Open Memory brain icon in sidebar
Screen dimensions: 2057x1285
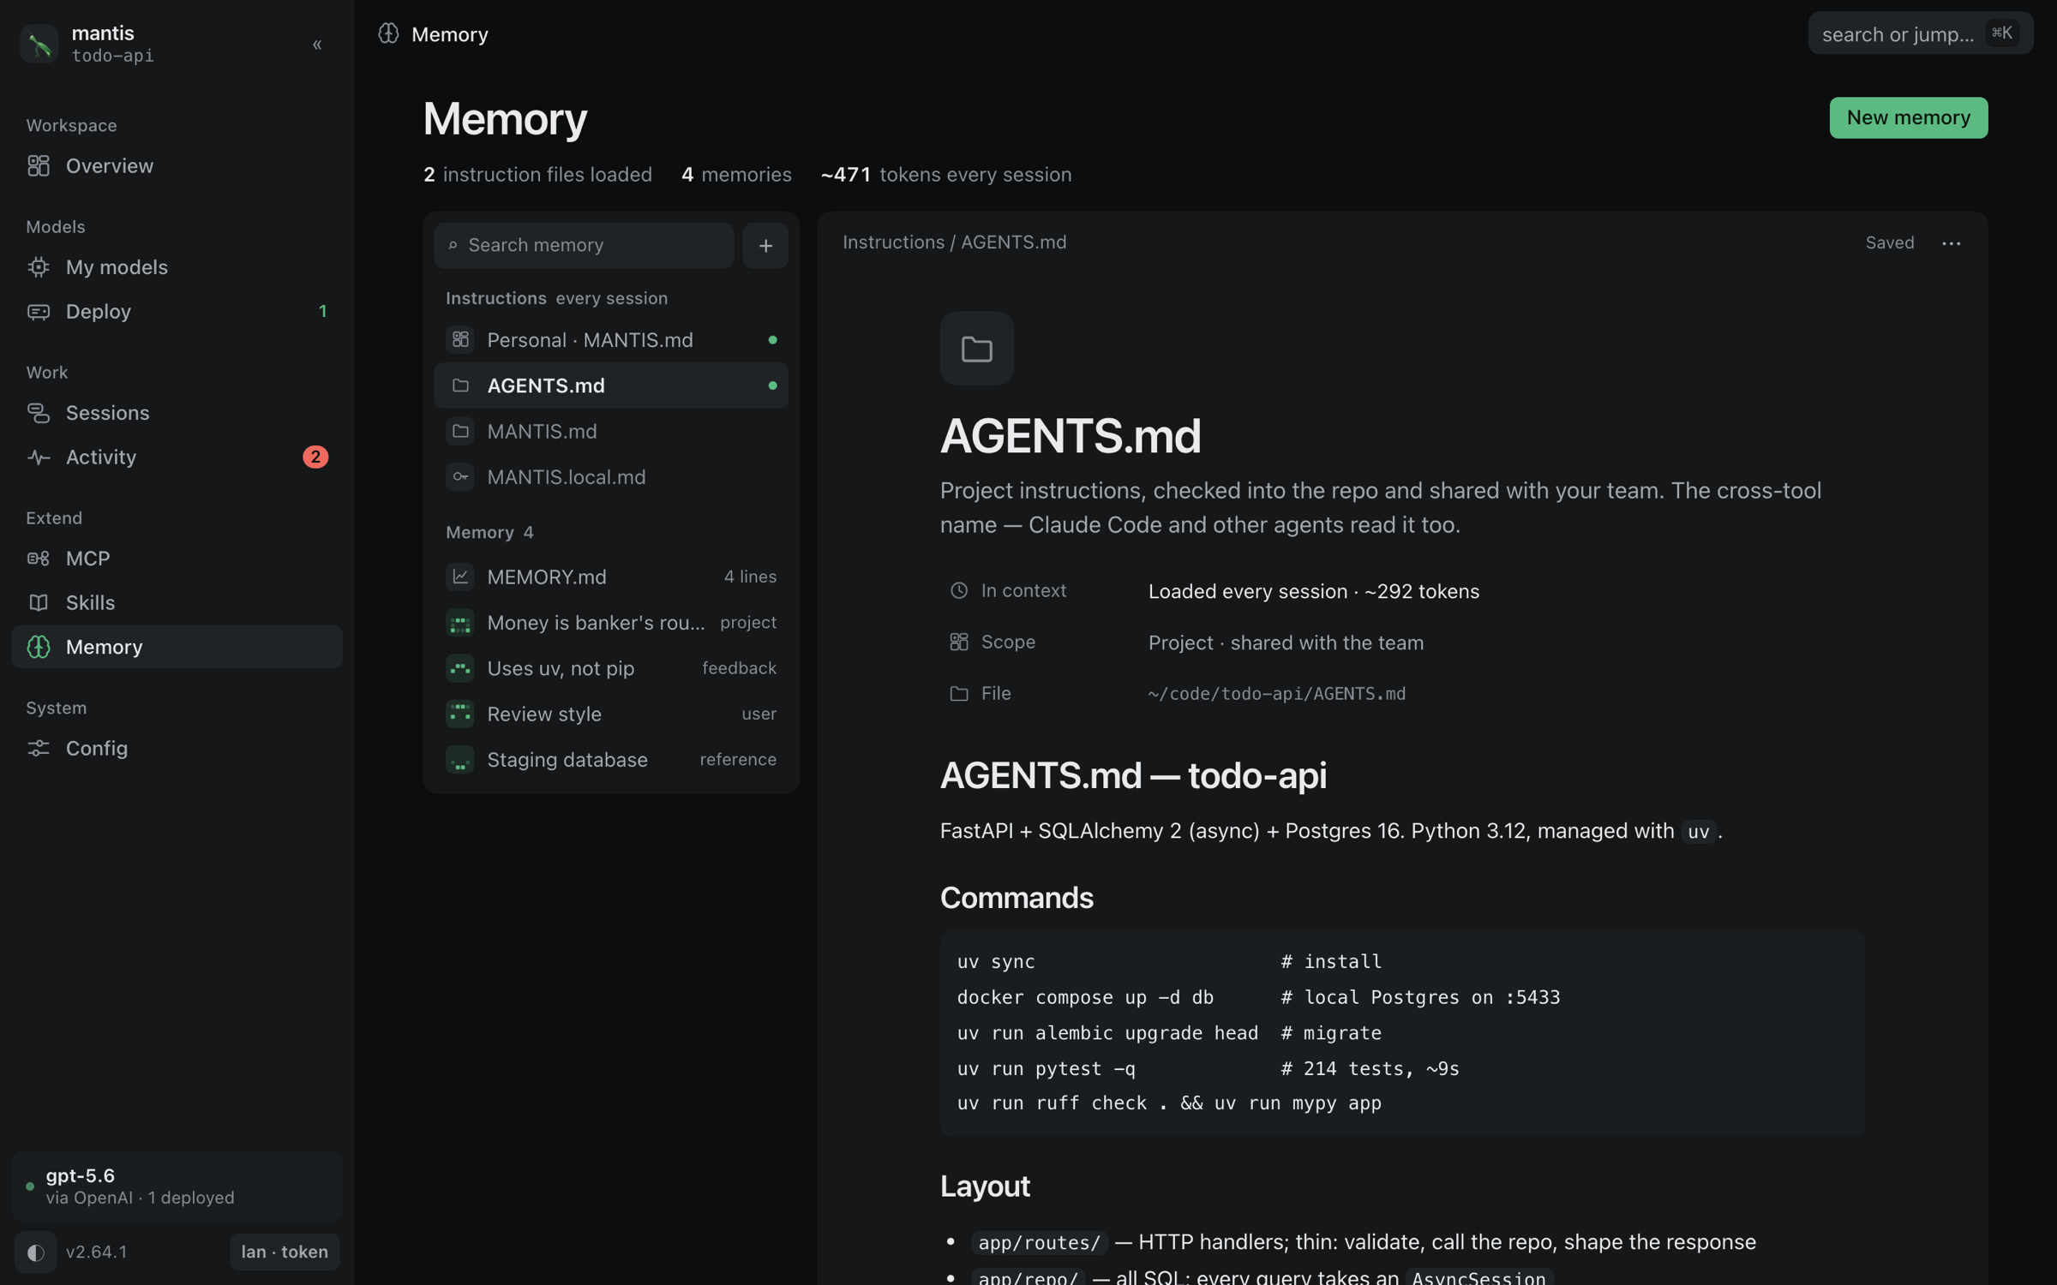[x=39, y=647]
